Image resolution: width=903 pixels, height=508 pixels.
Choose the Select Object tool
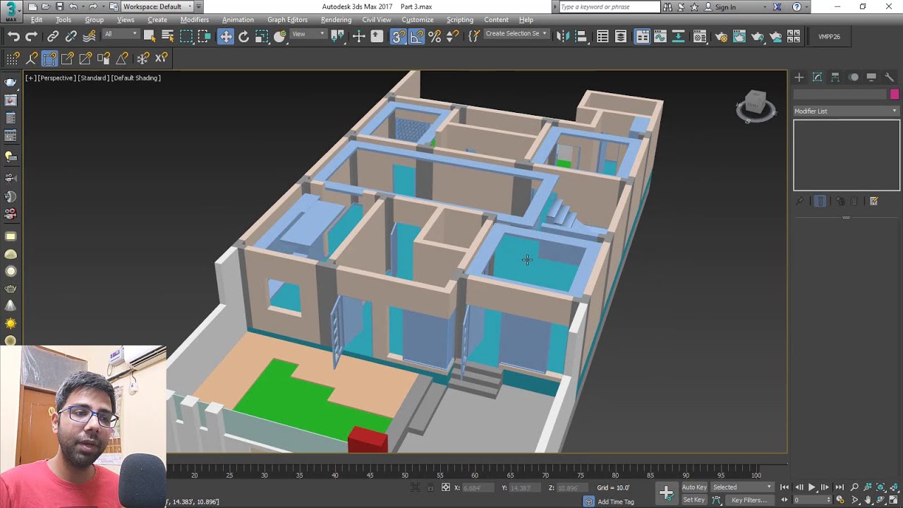pyautogui.click(x=150, y=37)
